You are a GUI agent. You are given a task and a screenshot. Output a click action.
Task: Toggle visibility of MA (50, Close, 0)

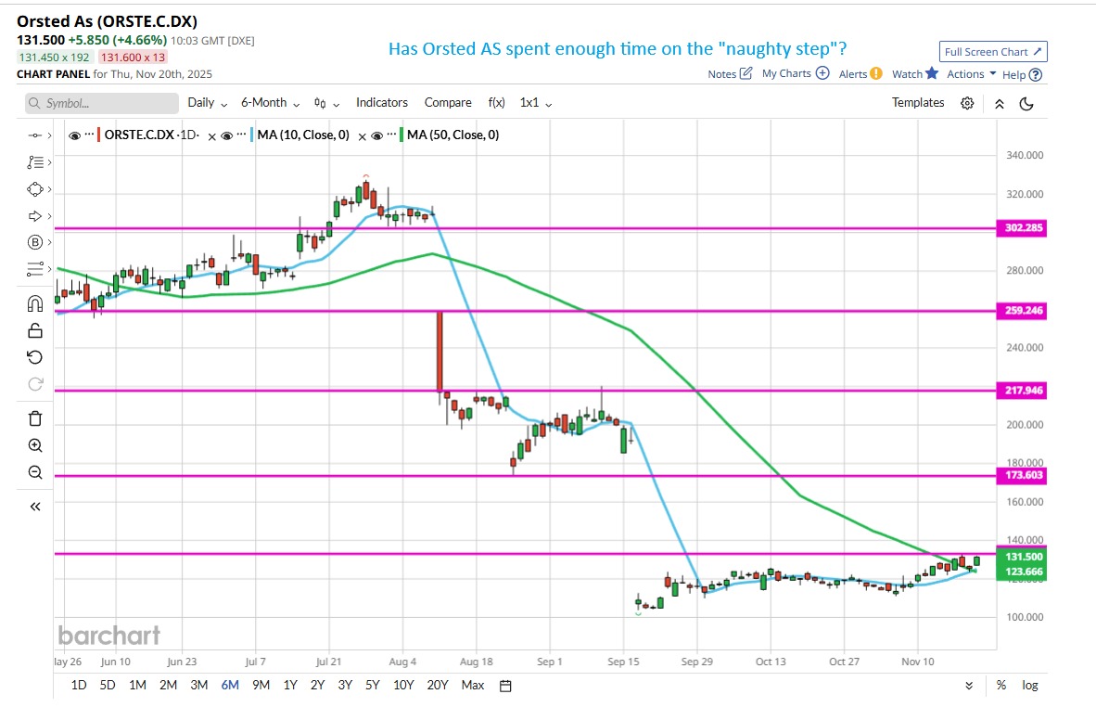click(x=377, y=135)
